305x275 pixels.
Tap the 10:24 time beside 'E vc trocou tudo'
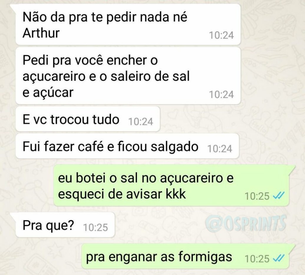(141, 122)
